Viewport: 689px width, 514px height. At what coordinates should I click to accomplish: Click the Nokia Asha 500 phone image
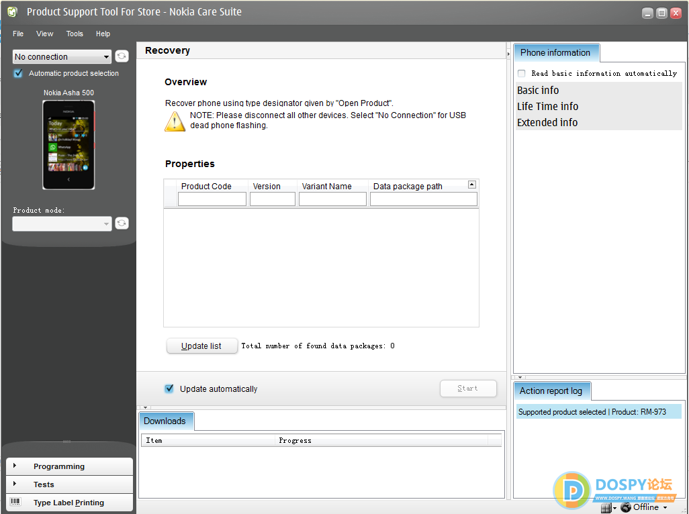coord(68,145)
